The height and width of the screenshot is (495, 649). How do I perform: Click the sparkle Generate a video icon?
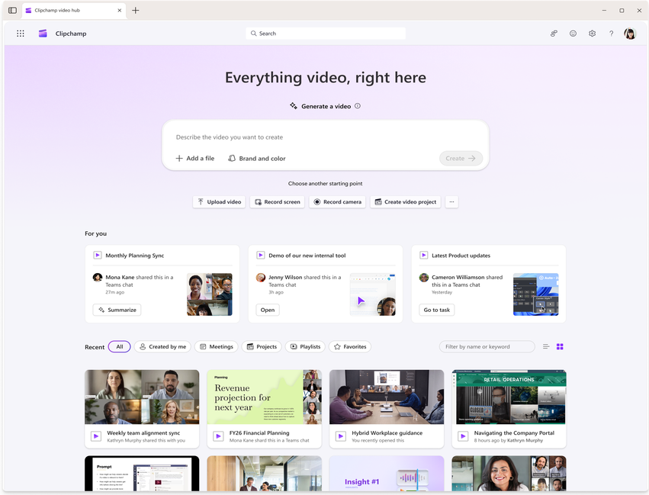point(294,106)
